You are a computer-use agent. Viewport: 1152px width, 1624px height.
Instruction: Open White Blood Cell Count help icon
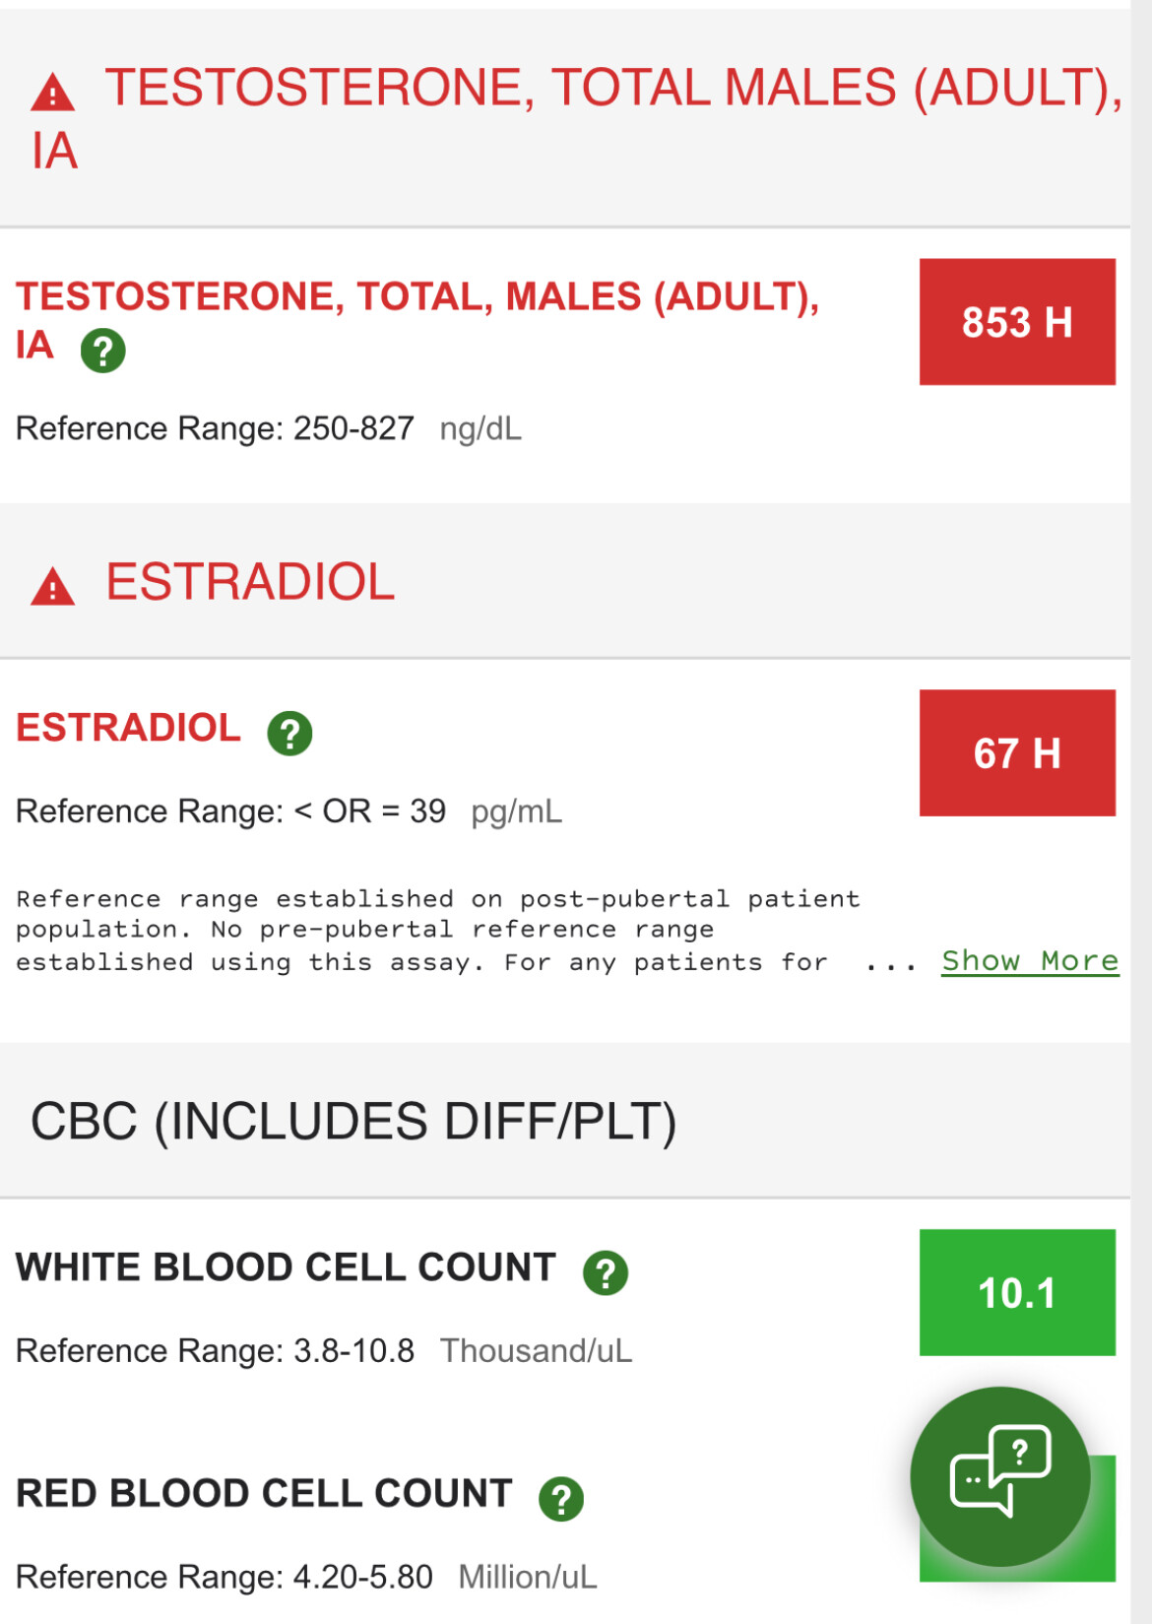point(606,1272)
